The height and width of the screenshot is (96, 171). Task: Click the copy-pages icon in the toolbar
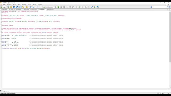pos(85,7)
